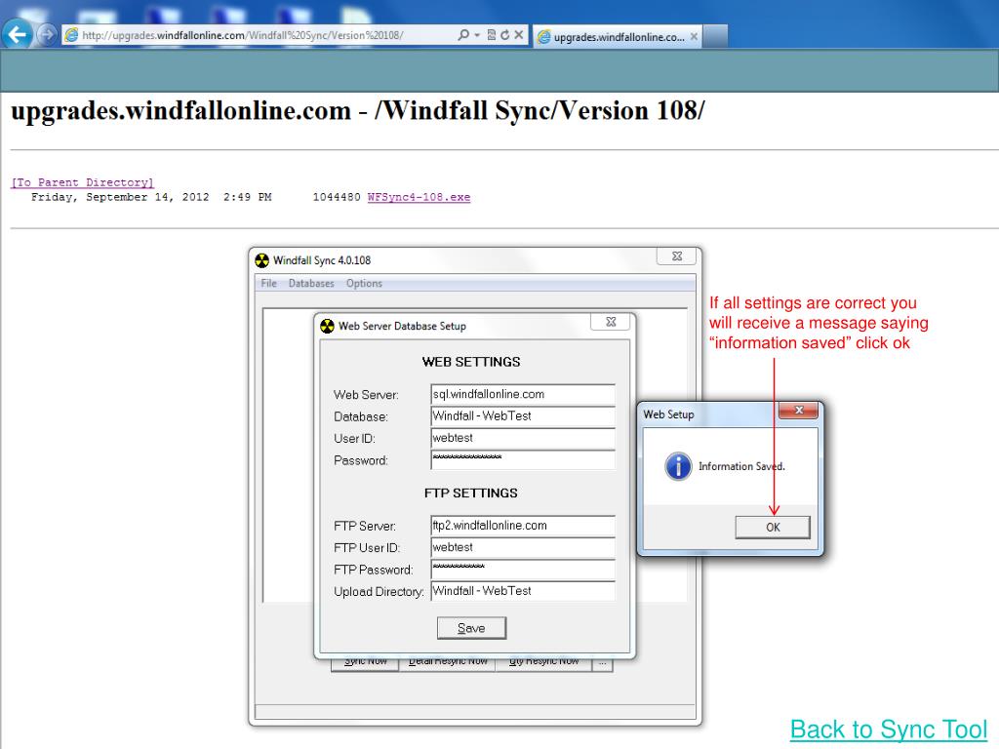Select the upgrades.windfallonline.co... browser tab
The width and height of the screenshot is (999, 749).
point(617,37)
